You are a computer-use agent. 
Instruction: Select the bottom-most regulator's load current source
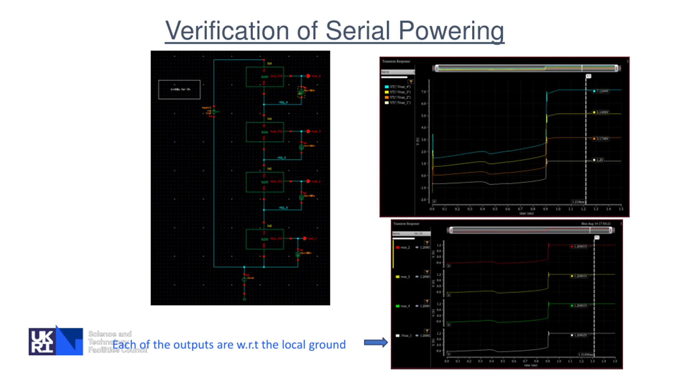click(x=298, y=254)
